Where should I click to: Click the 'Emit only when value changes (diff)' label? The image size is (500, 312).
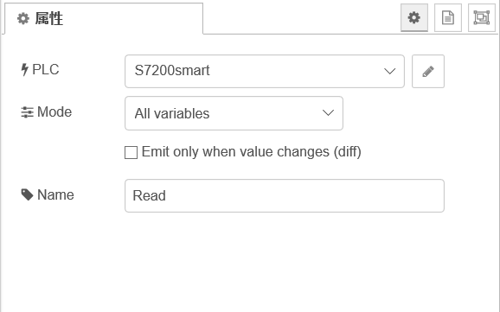[x=251, y=152]
